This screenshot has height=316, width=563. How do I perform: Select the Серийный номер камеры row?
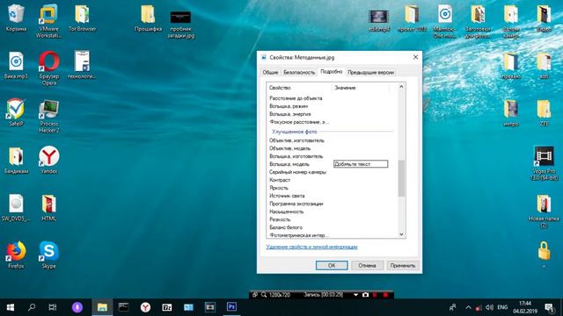coord(333,172)
